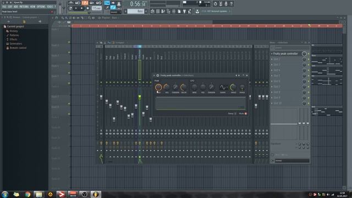Open Slot 5 dropdown arrow in mixer
Viewport: 352px width, 198px height.
click(272, 76)
